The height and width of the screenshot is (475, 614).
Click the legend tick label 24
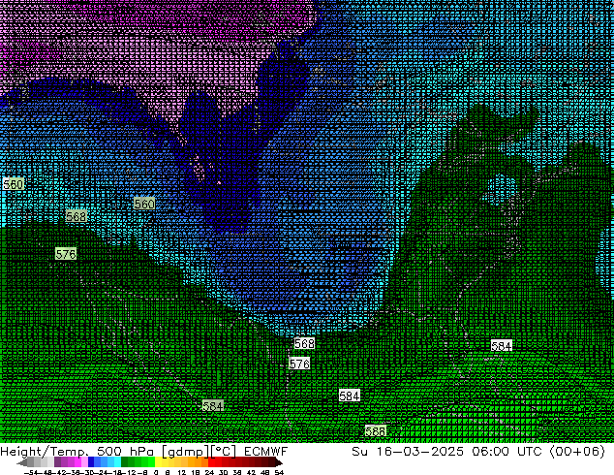(x=209, y=473)
